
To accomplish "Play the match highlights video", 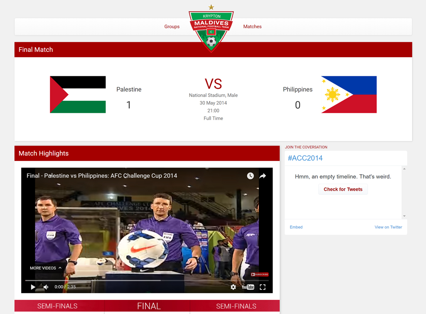I will (x=33, y=287).
